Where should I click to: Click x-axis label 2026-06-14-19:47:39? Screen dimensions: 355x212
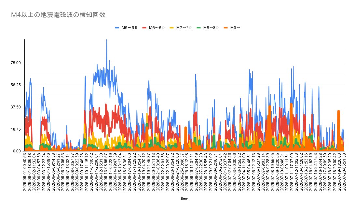click(x=115, y=172)
